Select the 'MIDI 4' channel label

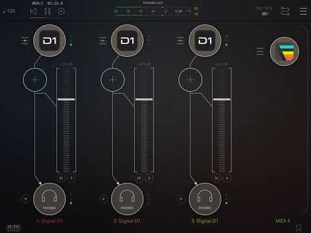point(282,221)
